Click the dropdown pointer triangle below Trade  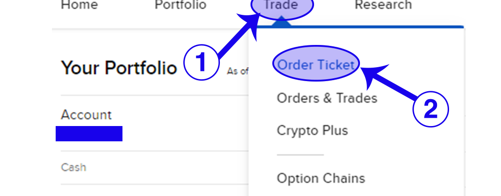[x=282, y=23]
